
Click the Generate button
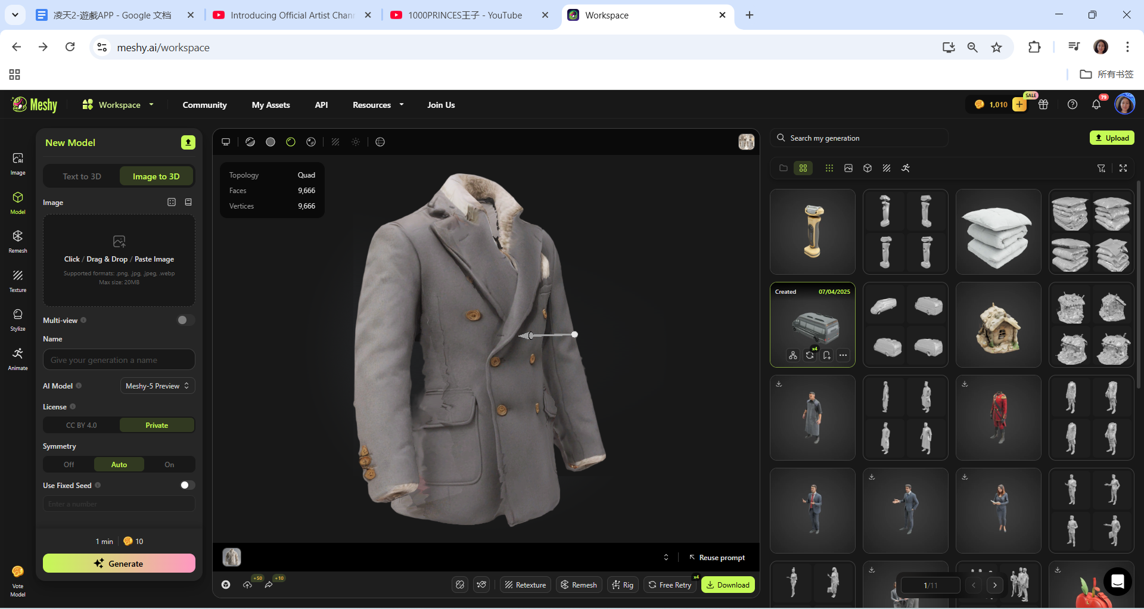point(119,564)
